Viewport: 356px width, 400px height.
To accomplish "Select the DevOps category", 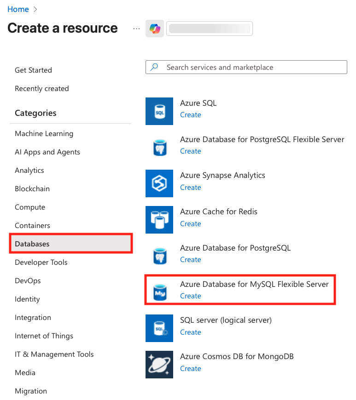I will 28,280.
